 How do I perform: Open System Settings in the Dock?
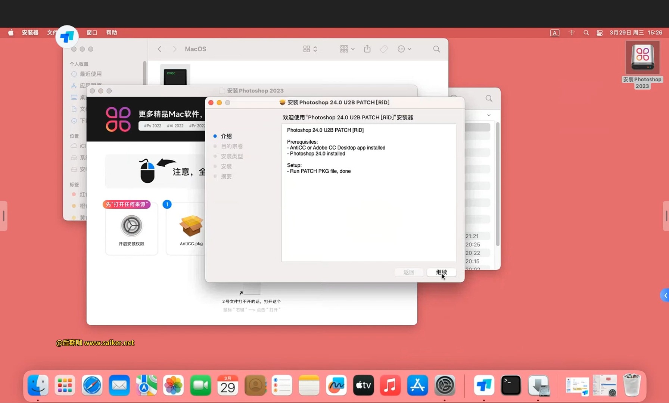click(444, 385)
